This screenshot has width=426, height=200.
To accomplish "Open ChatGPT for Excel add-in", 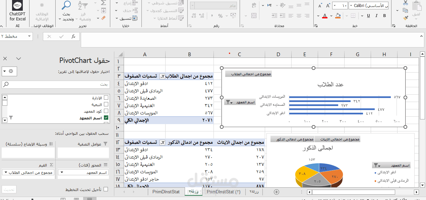I will [17, 11].
